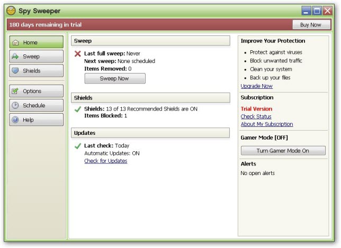Click 'No open alerts' text

pos(257,173)
